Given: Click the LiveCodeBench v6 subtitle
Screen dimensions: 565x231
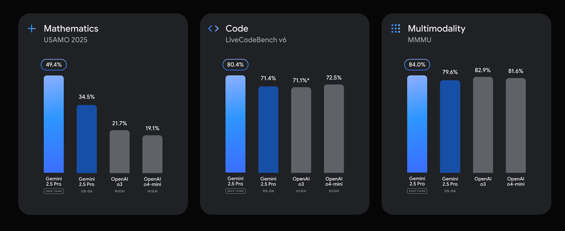Looking at the screenshot, I should (256, 40).
